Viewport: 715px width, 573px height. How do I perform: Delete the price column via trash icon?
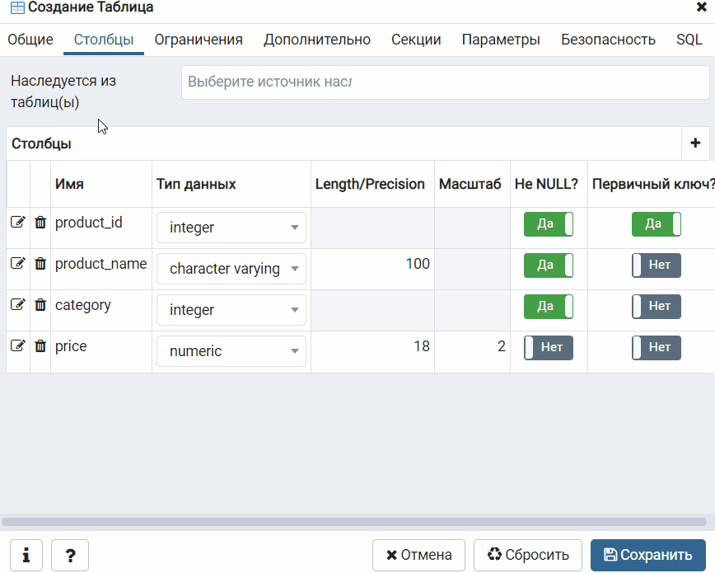click(x=40, y=345)
